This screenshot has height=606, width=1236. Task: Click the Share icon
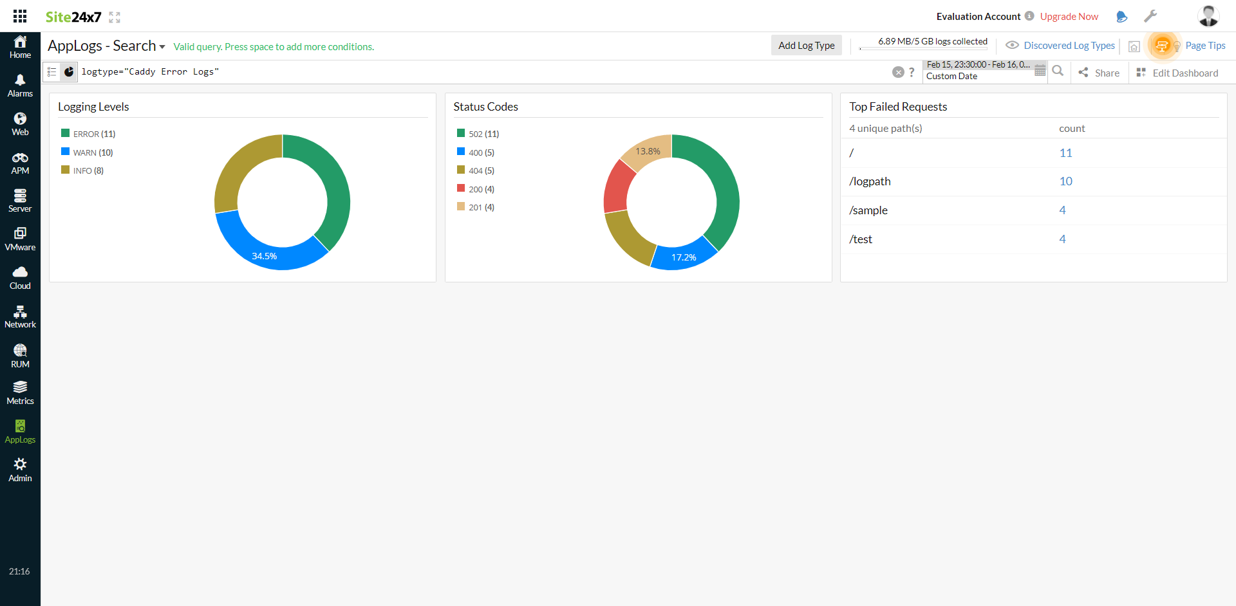coord(1085,73)
